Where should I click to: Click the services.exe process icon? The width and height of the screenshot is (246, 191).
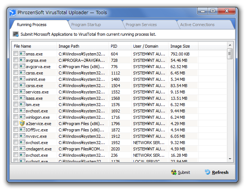tap(22, 92)
